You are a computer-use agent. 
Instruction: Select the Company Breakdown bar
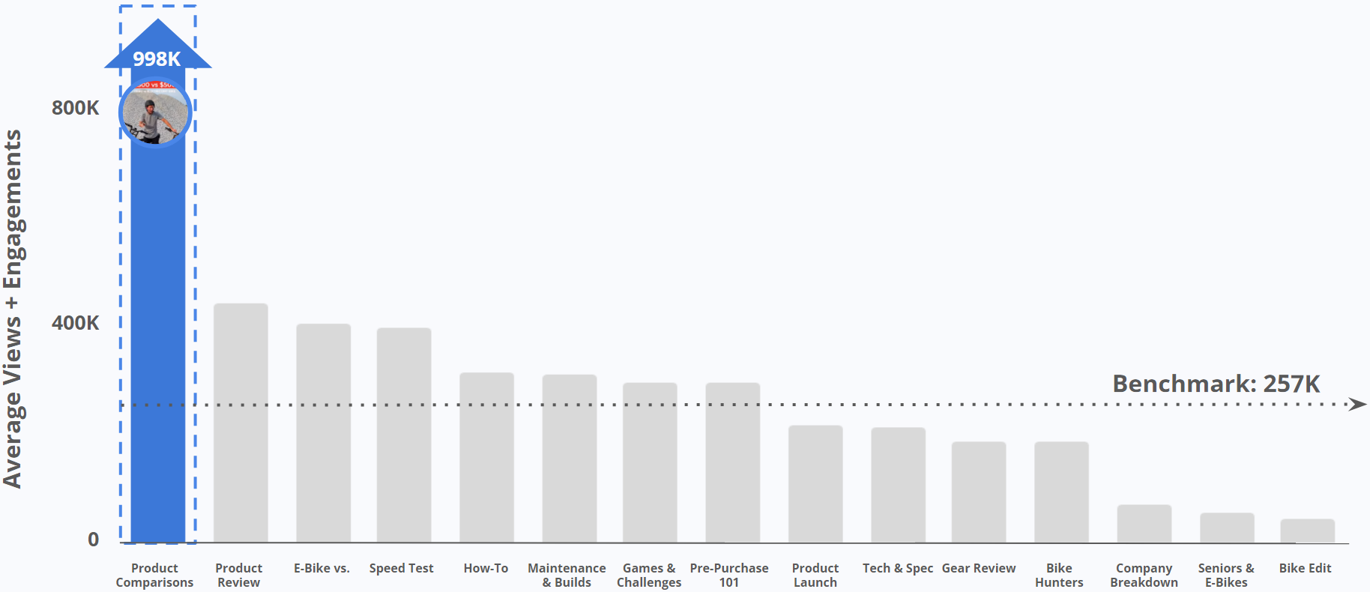pyautogui.click(x=1144, y=524)
